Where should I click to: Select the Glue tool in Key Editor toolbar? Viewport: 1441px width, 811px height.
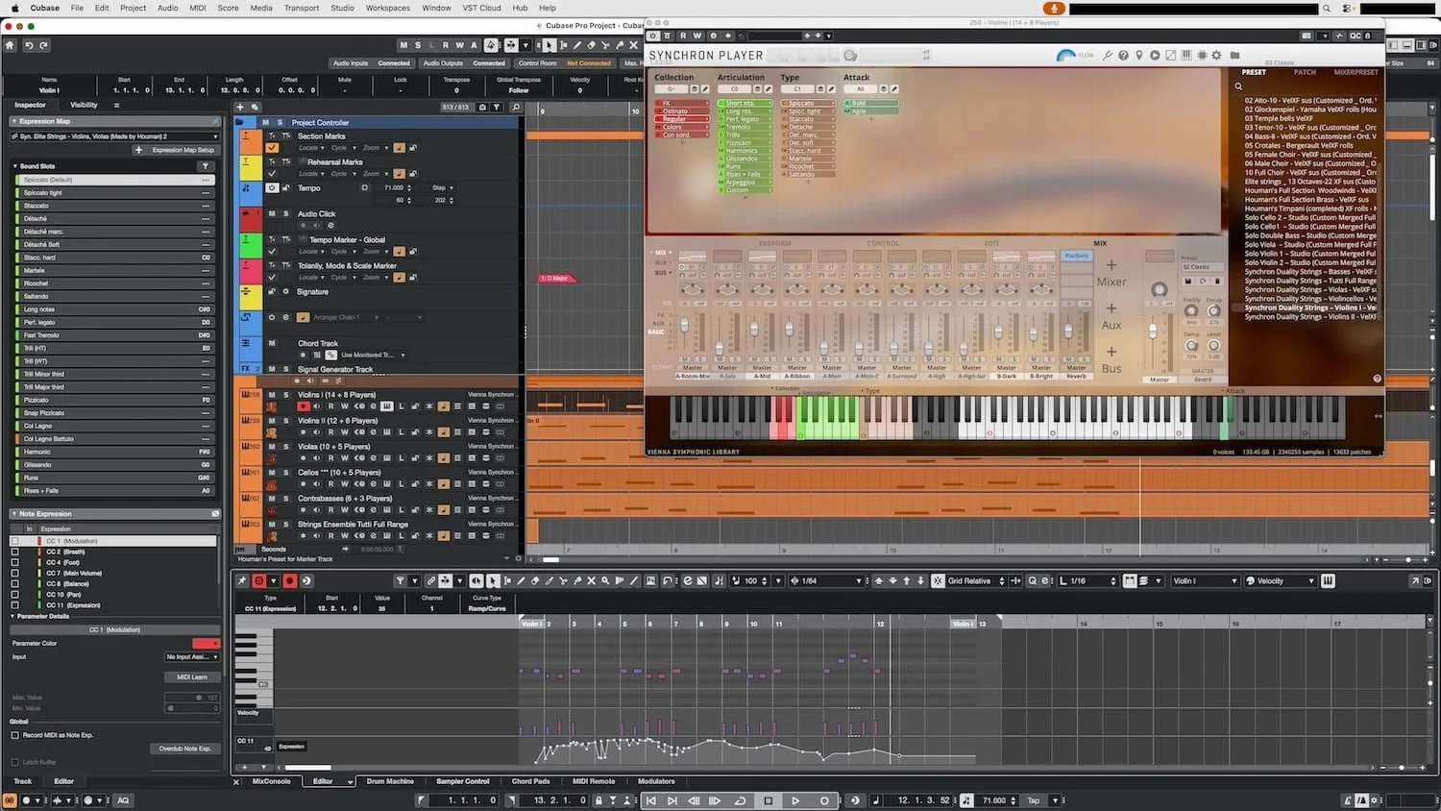[x=577, y=580]
